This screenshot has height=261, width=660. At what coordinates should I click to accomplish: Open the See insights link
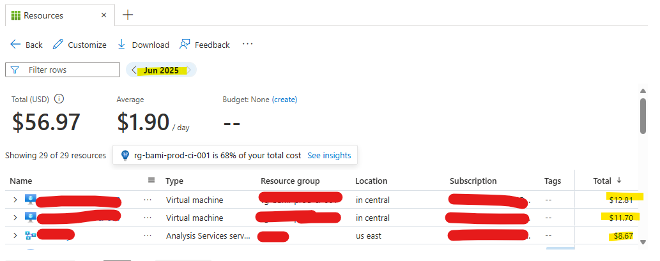click(x=329, y=156)
